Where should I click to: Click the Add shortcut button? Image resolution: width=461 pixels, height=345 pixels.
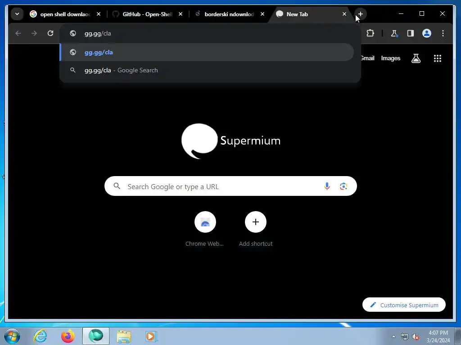256,229
